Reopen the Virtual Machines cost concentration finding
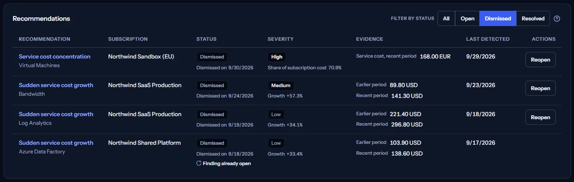 tap(540, 60)
